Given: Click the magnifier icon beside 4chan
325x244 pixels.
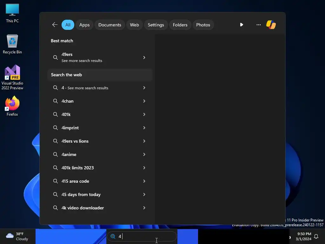Looking at the screenshot, I should click(x=55, y=101).
